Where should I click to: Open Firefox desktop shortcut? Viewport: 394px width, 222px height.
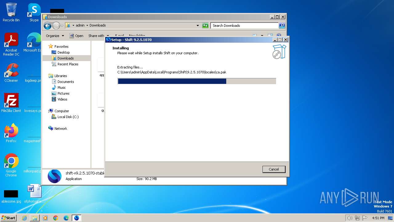click(x=11, y=133)
